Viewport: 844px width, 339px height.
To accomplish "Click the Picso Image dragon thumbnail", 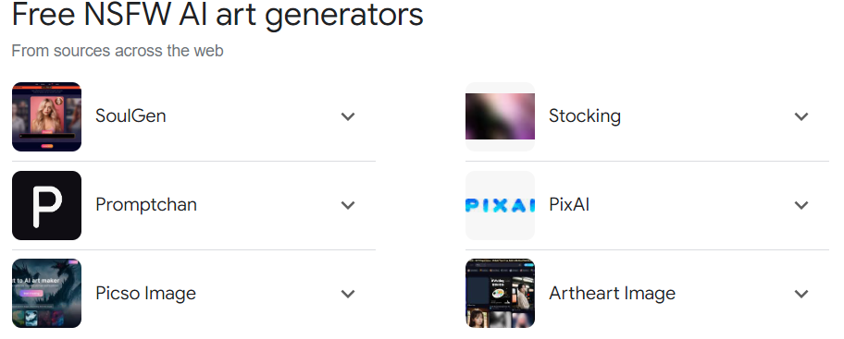I will point(47,294).
